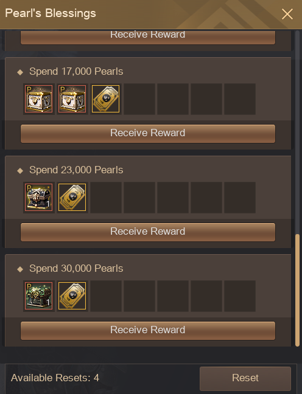Click green ornate chest in 30,000 Pearls tier
This screenshot has height=394, width=302.
[x=39, y=295]
